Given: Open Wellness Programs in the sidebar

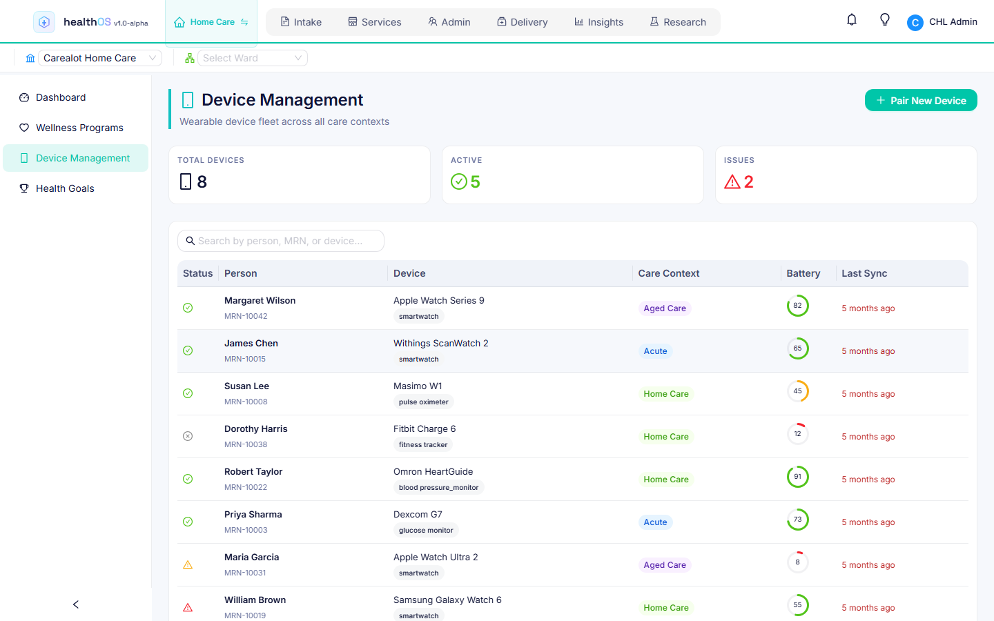Looking at the screenshot, I should [x=76, y=128].
